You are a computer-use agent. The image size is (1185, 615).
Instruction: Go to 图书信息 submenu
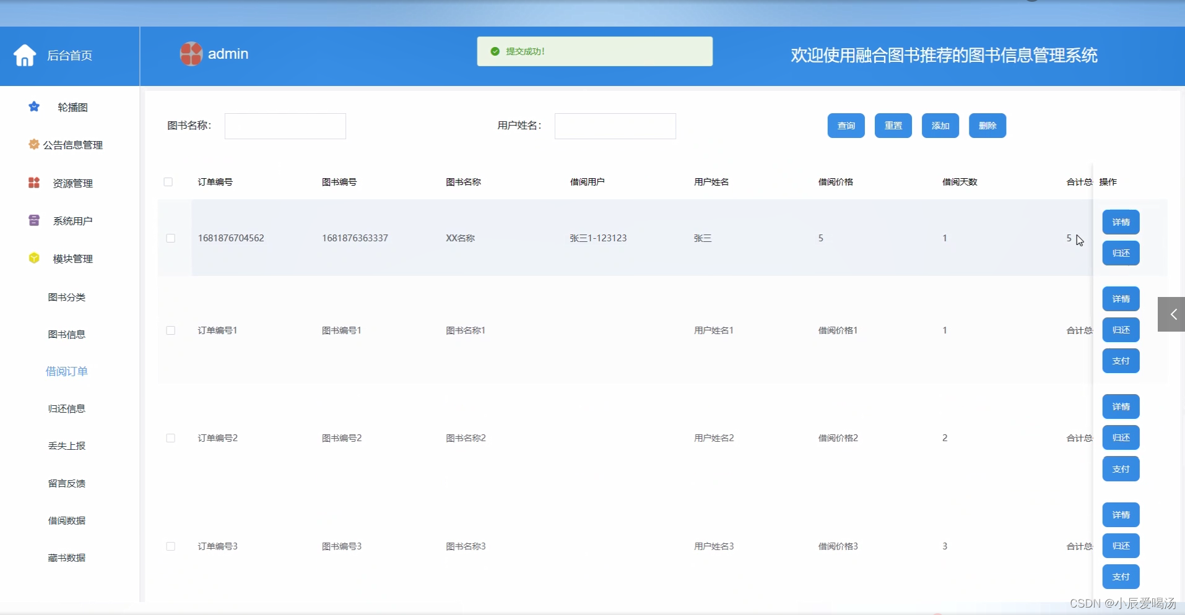point(67,334)
